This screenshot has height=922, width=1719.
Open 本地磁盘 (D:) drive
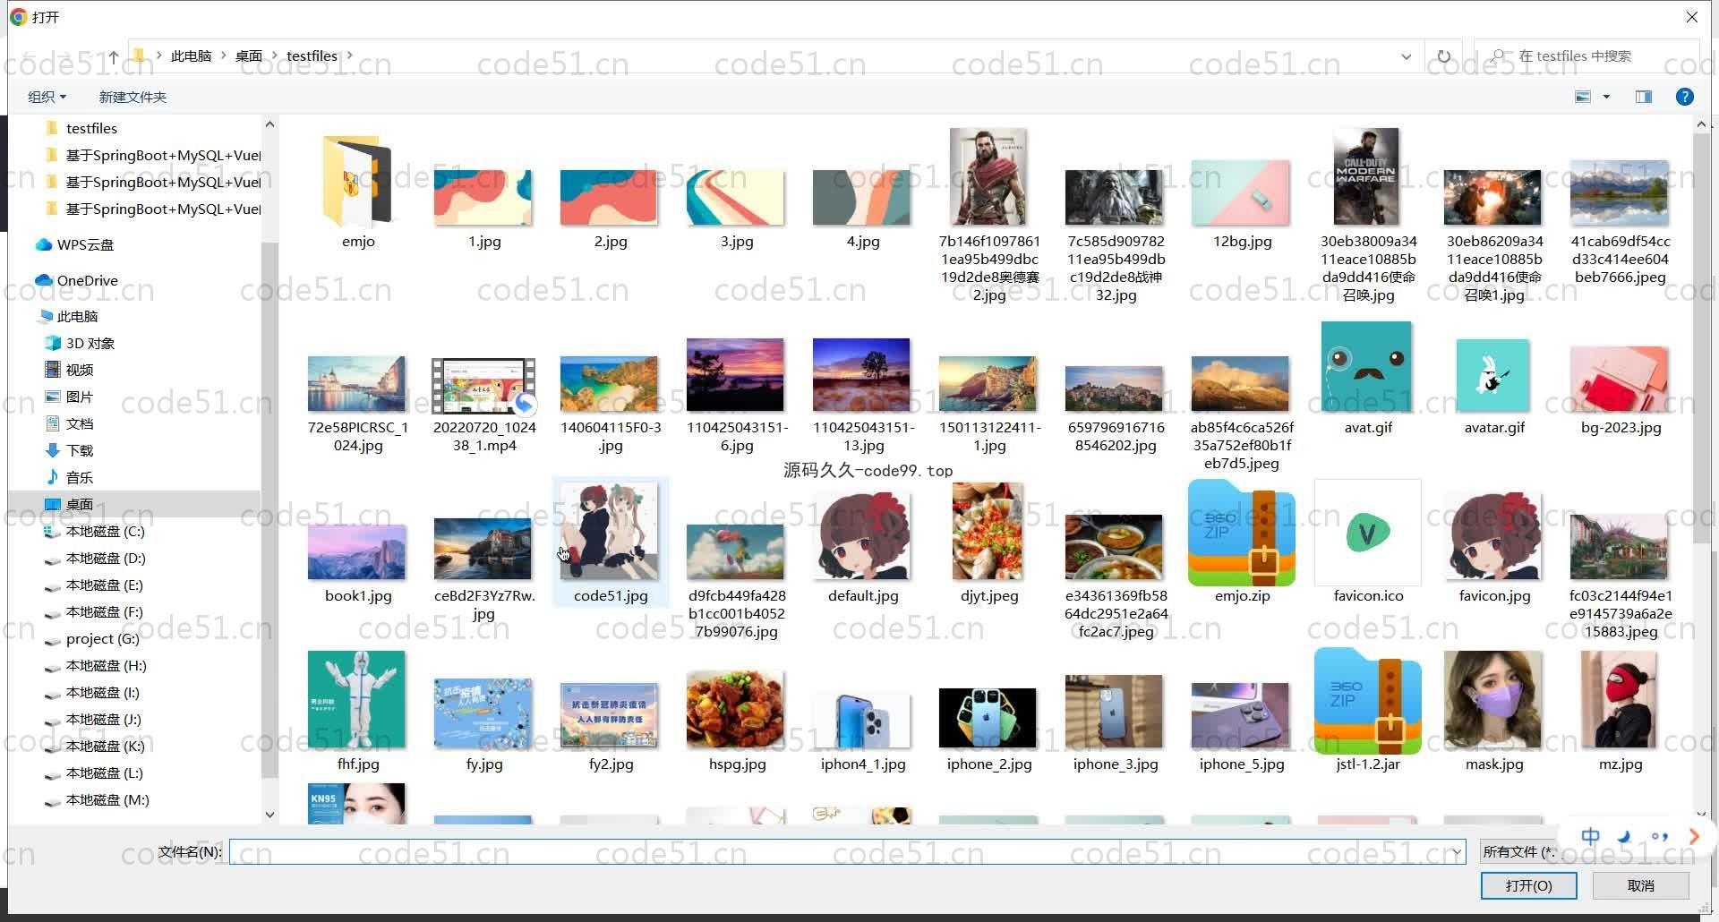coord(105,558)
